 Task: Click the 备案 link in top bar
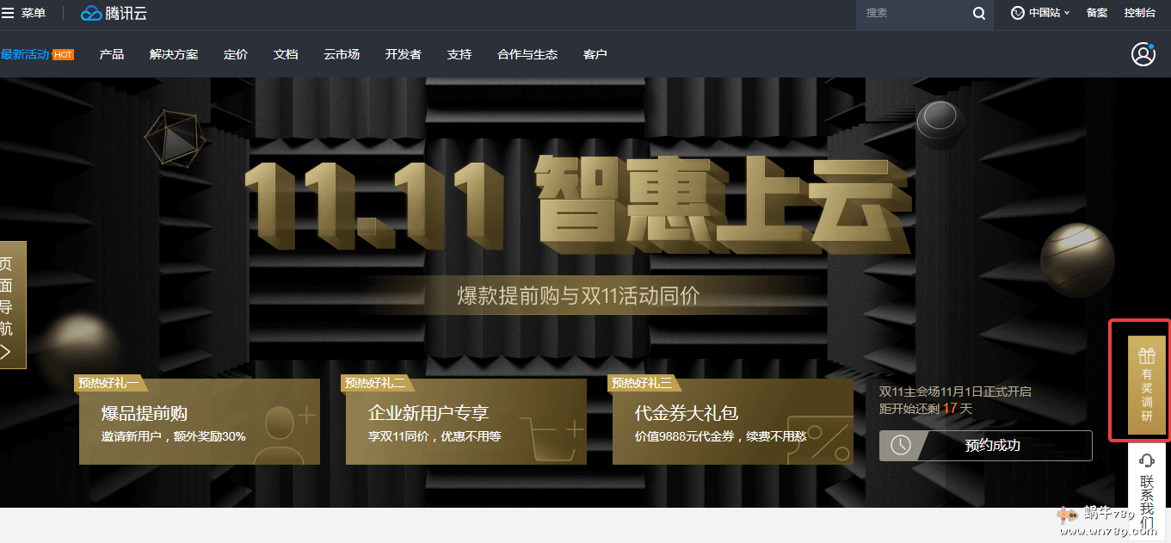(x=1096, y=13)
